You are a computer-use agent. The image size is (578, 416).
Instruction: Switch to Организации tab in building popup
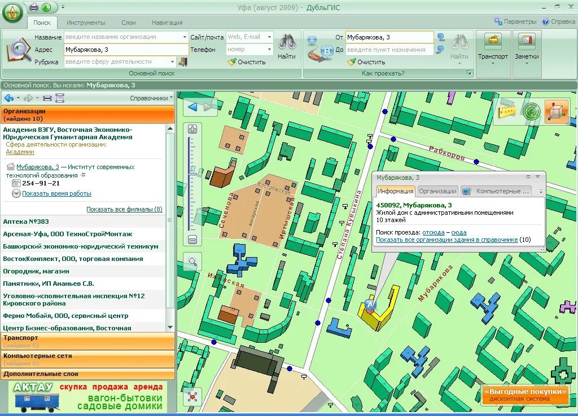click(x=437, y=191)
